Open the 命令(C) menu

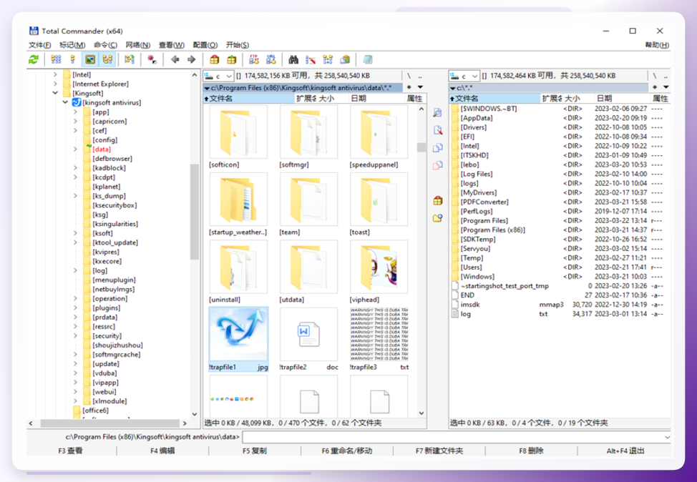coord(105,45)
